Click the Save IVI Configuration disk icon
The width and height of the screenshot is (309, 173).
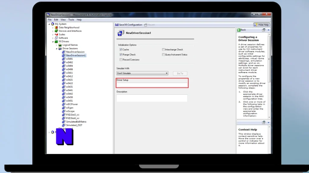click(117, 25)
